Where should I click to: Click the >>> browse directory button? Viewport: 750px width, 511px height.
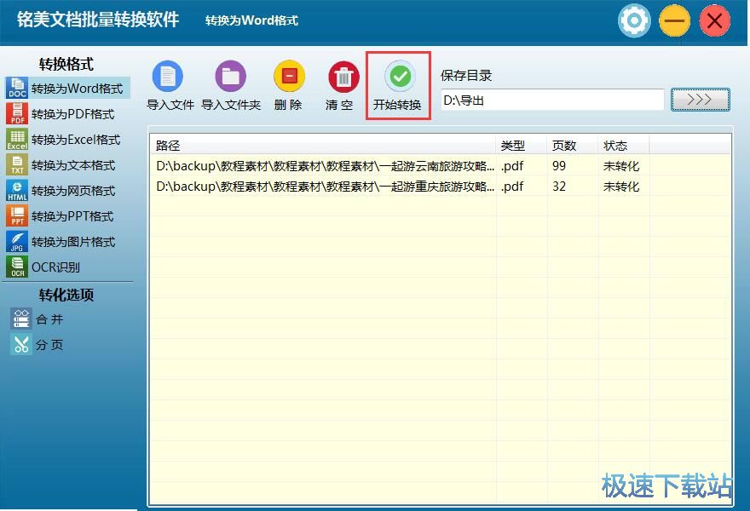(x=700, y=99)
